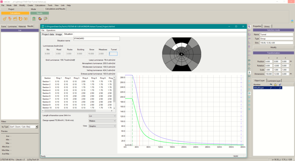Click the Sky luminance 8.000 field
Viewport: 295px width, 161px height.
[x=49, y=54]
